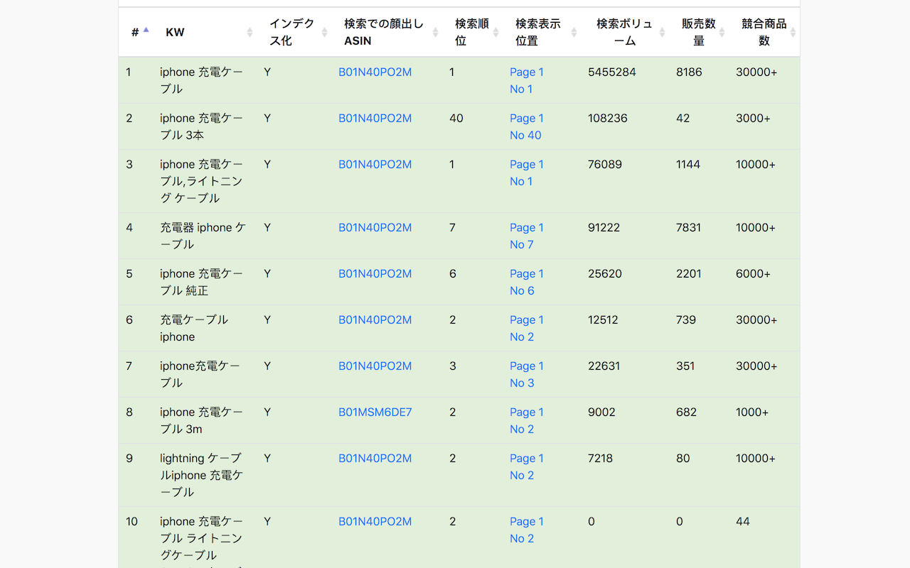Image resolution: width=910 pixels, height=568 pixels.
Task: Select search rank value 40
Action: (456, 118)
